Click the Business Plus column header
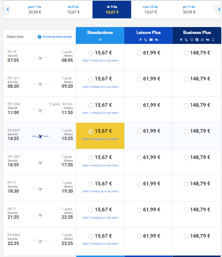Screen dimensions: 222x257 [x=197, y=35]
